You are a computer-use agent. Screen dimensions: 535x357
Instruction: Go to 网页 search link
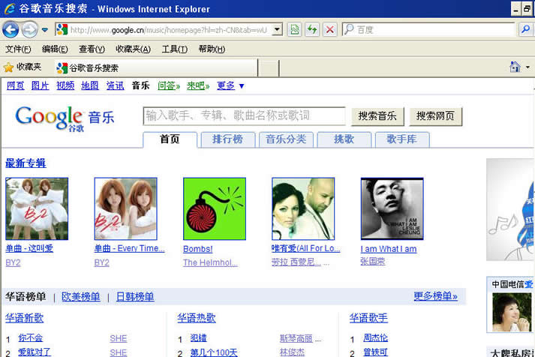pyautogui.click(x=15, y=85)
